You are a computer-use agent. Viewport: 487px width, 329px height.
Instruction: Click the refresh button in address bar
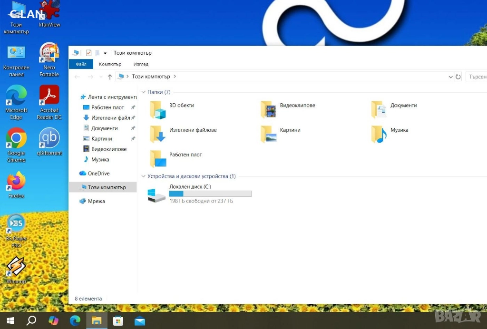tap(458, 77)
